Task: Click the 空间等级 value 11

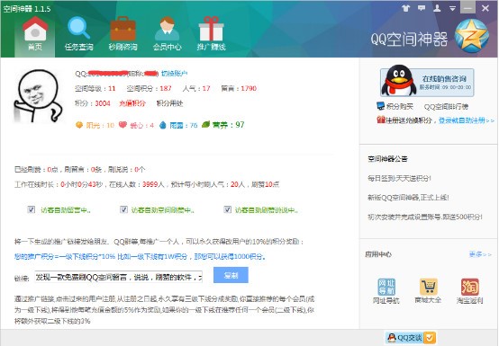Action: (112, 88)
